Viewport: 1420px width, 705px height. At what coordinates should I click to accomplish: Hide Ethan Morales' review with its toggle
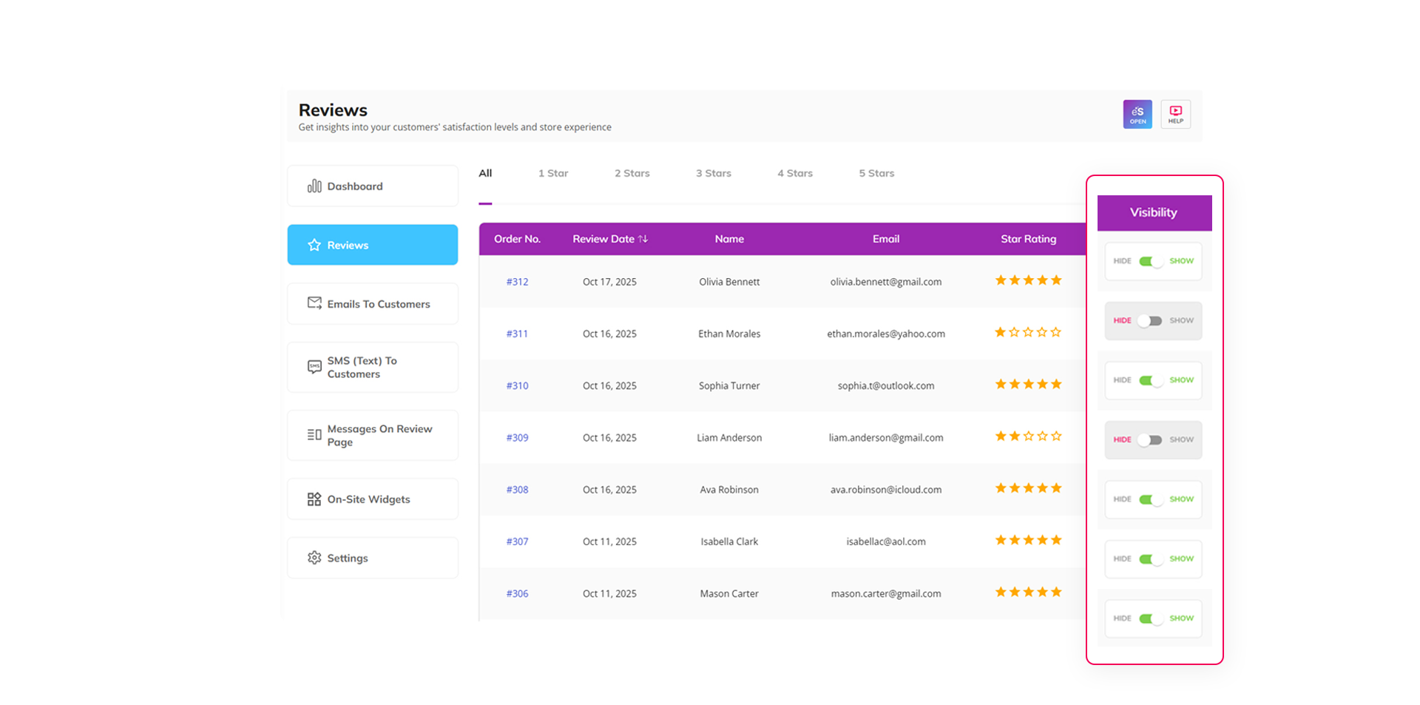tap(1151, 320)
